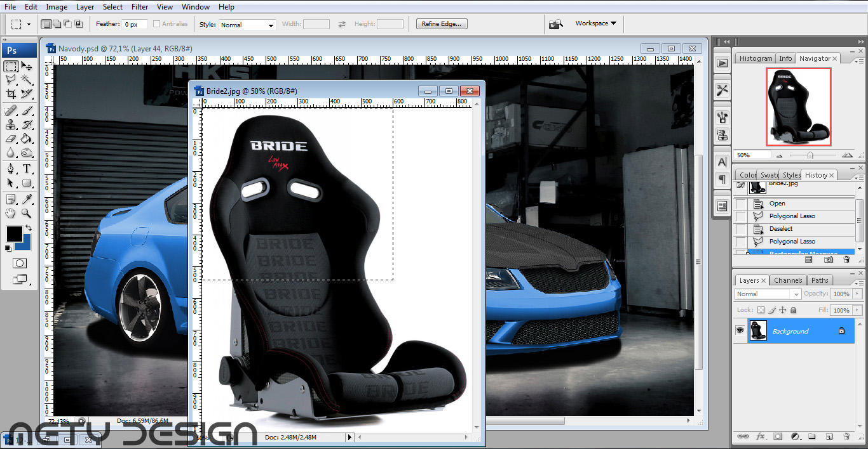Open the tool preset picker arrow
868x449 pixels.
pyautogui.click(x=29, y=25)
